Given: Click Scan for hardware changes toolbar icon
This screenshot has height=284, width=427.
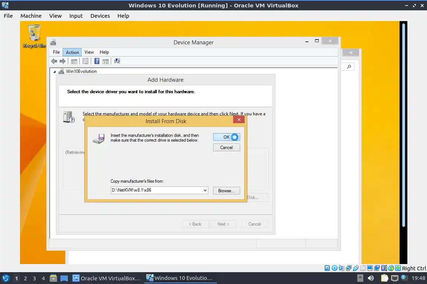Looking at the screenshot, I should 117,61.
